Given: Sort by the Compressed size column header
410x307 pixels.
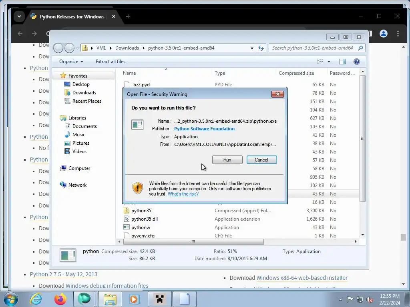Looking at the screenshot, I should [x=296, y=74].
